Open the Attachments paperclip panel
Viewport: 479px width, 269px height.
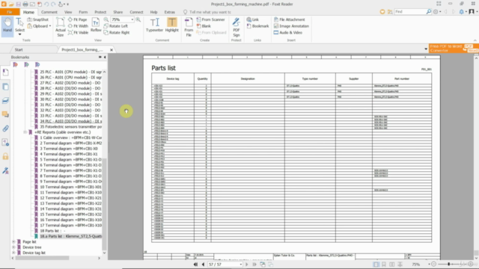5,129
